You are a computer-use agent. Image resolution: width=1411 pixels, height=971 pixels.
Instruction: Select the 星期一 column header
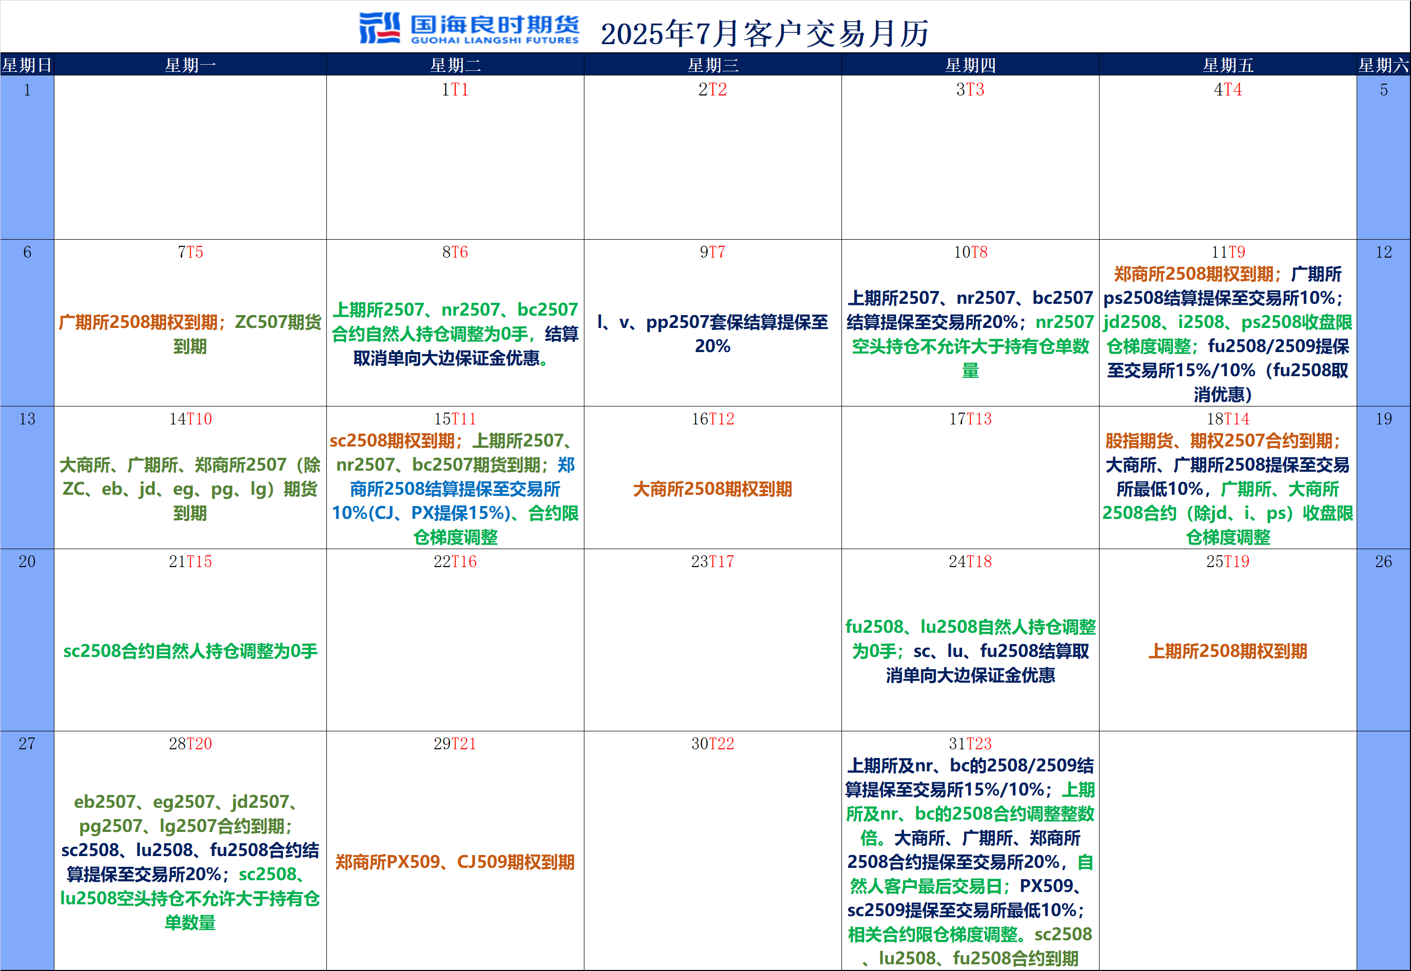pos(190,65)
